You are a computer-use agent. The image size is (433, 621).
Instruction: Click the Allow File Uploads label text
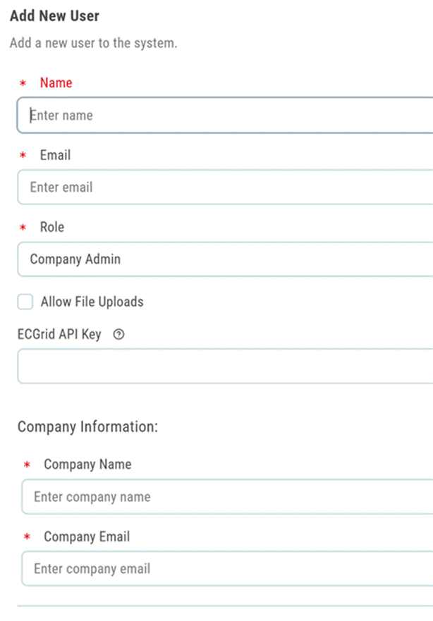click(92, 302)
